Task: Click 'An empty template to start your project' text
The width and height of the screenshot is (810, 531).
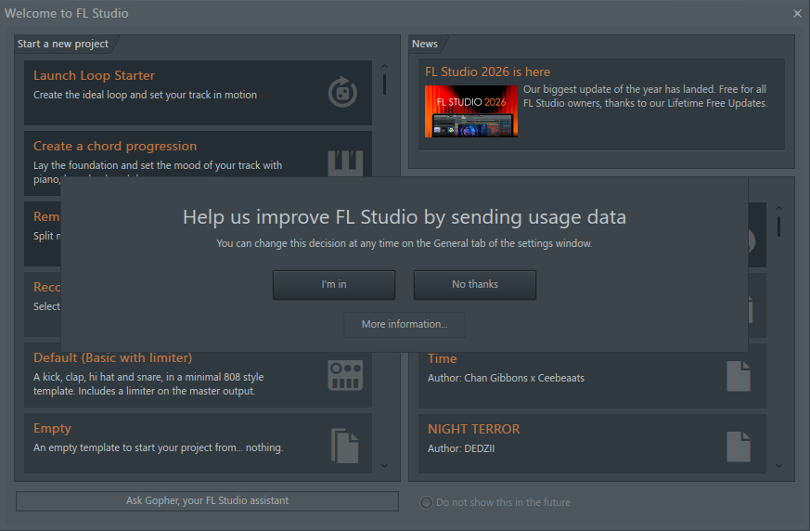Action: coord(158,447)
